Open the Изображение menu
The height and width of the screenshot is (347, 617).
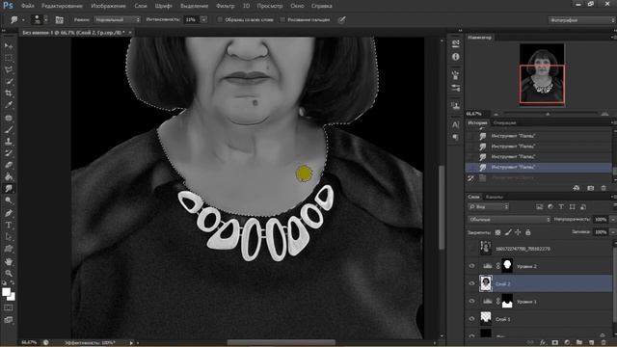tap(108, 6)
